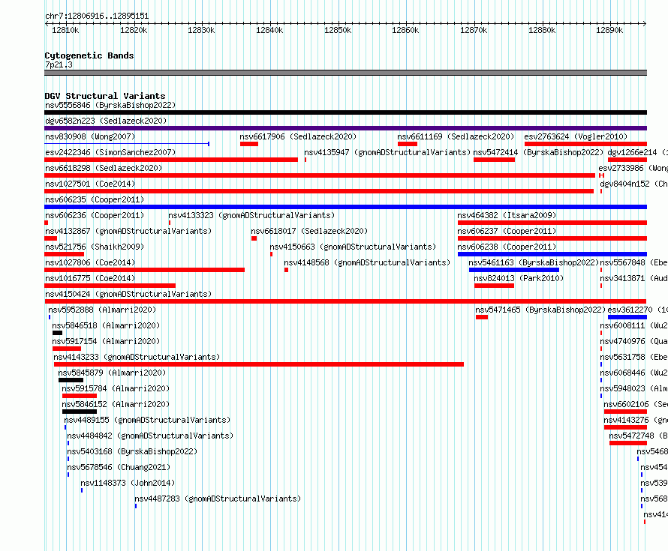Screen dimensions: 668x551
Task: Select nsv5917154 (Almarri2020) variant
Action: 106,341
